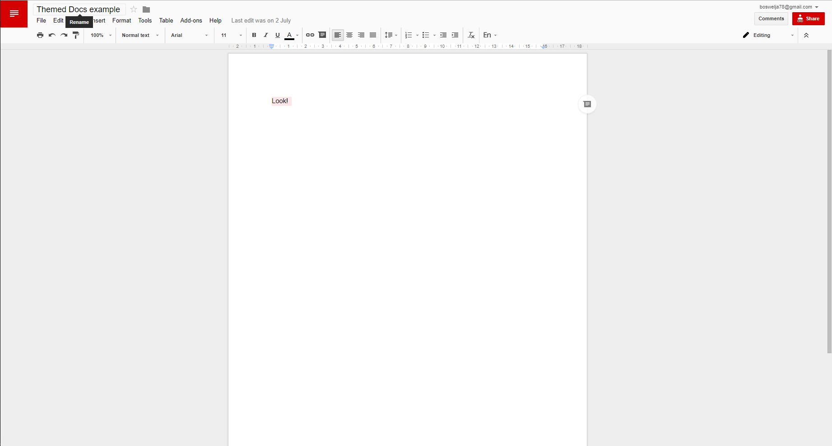Select justify alignment
The image size is (832, 446).
click(373, 35)
